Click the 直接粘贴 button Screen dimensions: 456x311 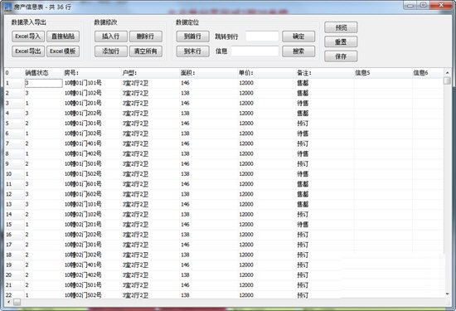tap(63, 36)
